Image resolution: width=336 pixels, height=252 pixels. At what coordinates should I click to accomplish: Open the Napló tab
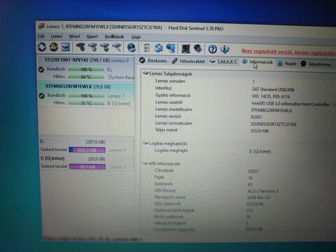pyautogui.click(x=287, y=63)
